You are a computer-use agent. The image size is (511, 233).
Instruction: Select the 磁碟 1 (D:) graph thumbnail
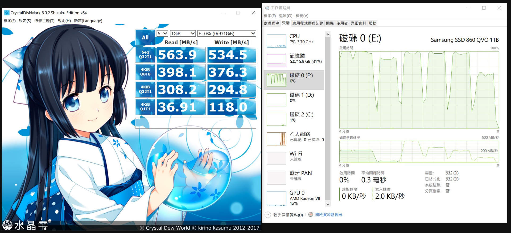click(x=277, y=100)
